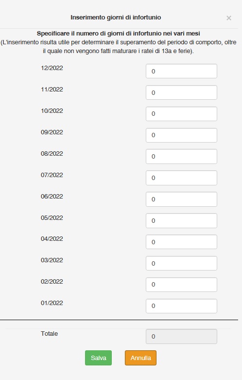Select the 09/2022 days input field

pos(181,135)
